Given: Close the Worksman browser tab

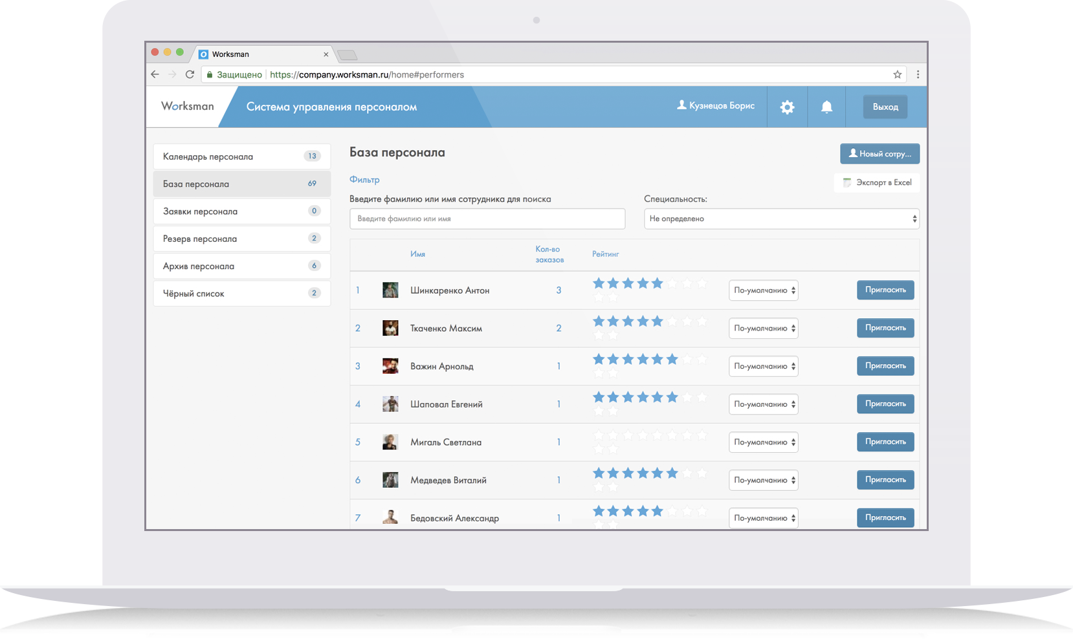Looking at the screenshot, I should point(326,54).
